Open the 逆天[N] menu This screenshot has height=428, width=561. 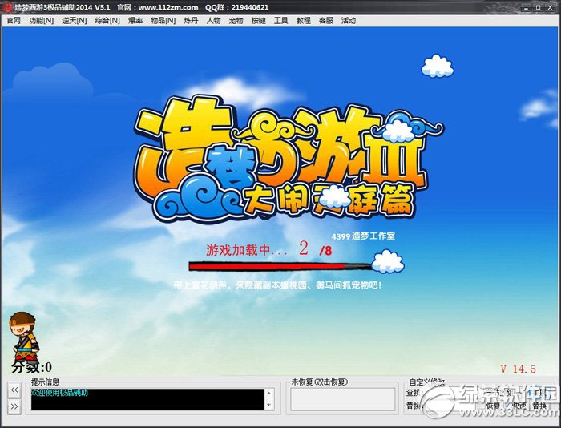click(x=74, y=21)
